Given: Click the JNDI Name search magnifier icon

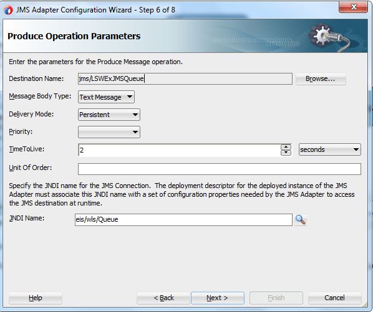Looking at the screenshot, I should click(300, 220).
